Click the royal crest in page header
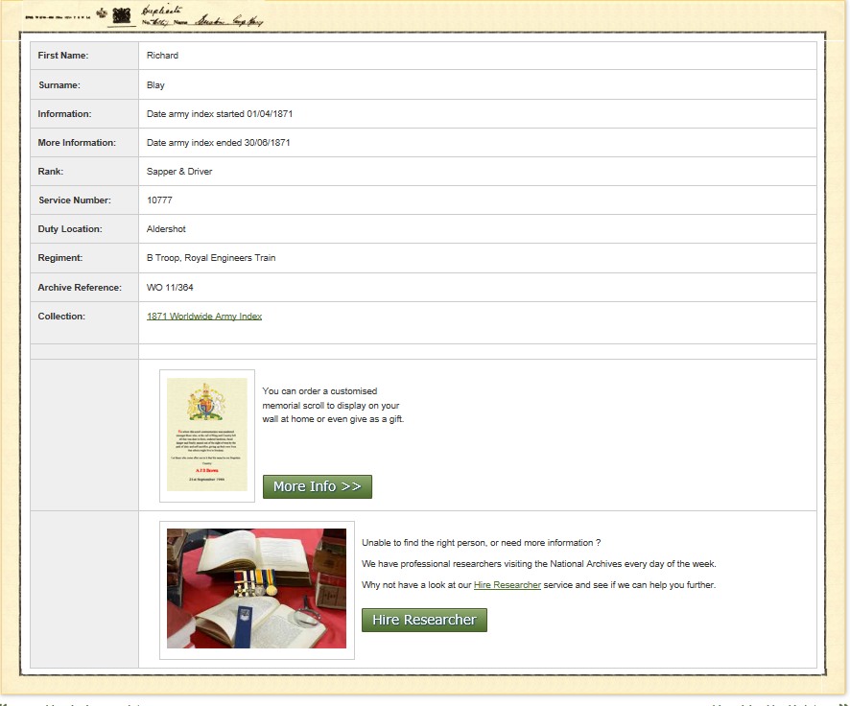The image size is (850, 706). click(x=121, y=15)
